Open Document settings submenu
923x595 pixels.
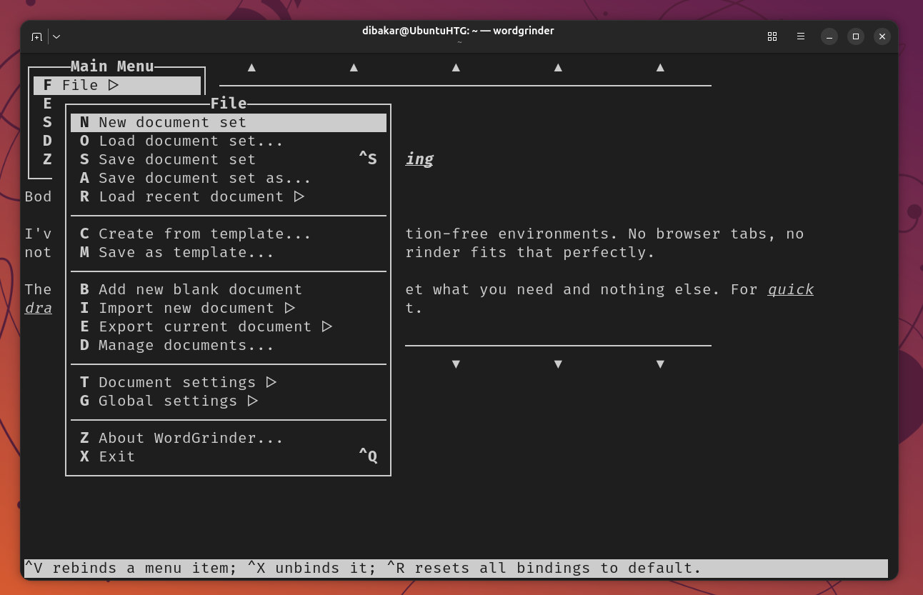pyautogui.click(x=229, y=383)
